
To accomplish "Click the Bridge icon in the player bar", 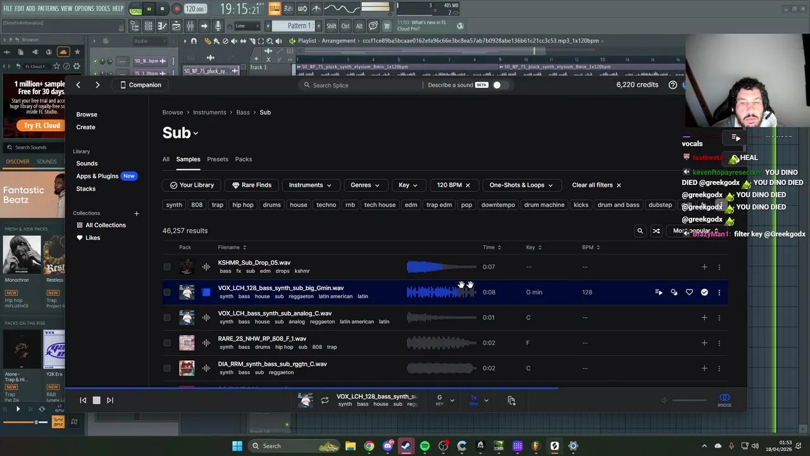I will (x=725, y=400).
